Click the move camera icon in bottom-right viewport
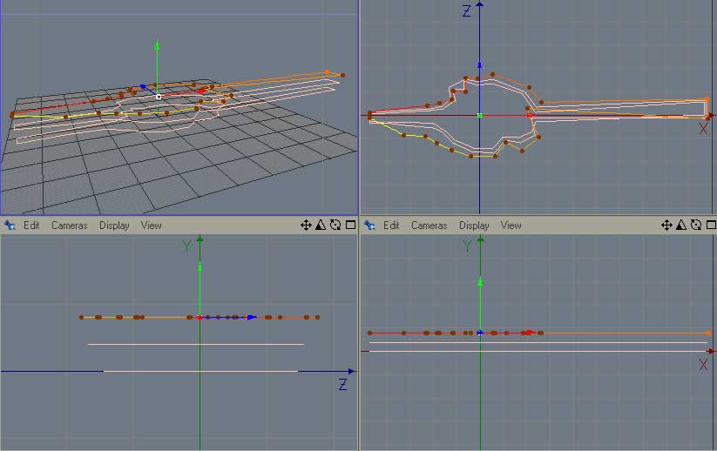The width and height of the screenshot is (717, 451). 666,225
